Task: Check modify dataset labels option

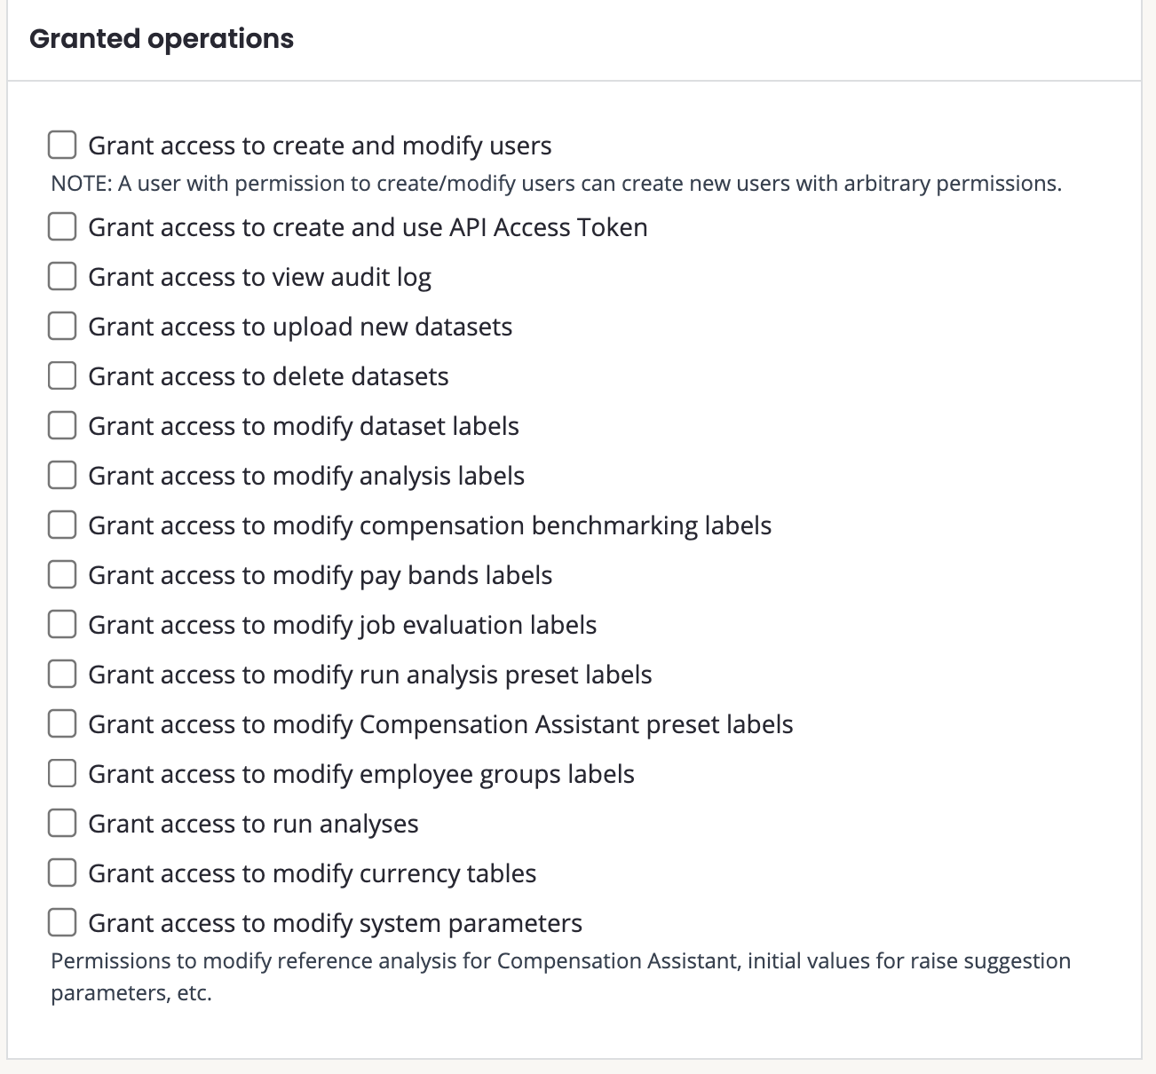Action: click(x=61, y=425)
